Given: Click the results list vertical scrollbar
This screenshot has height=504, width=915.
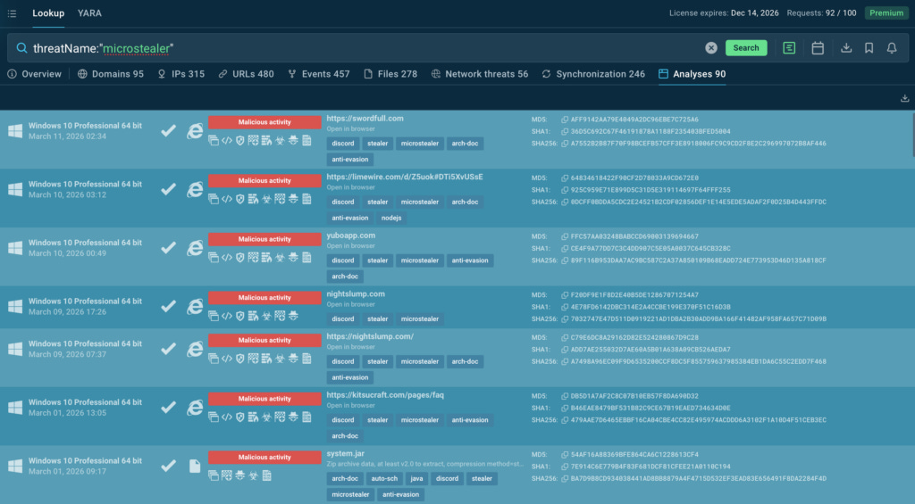Looking at the screenshot, I should tap(912, 134).
